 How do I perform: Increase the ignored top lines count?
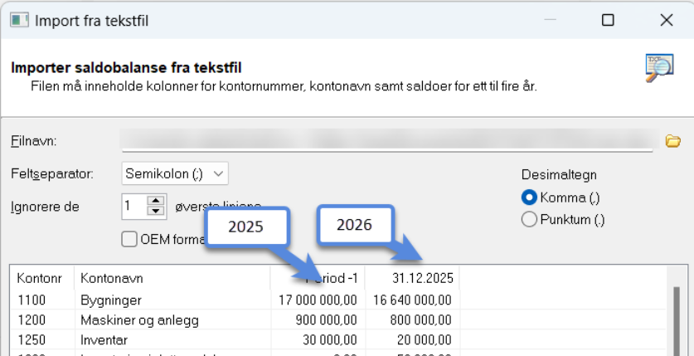tap(156, 201)
